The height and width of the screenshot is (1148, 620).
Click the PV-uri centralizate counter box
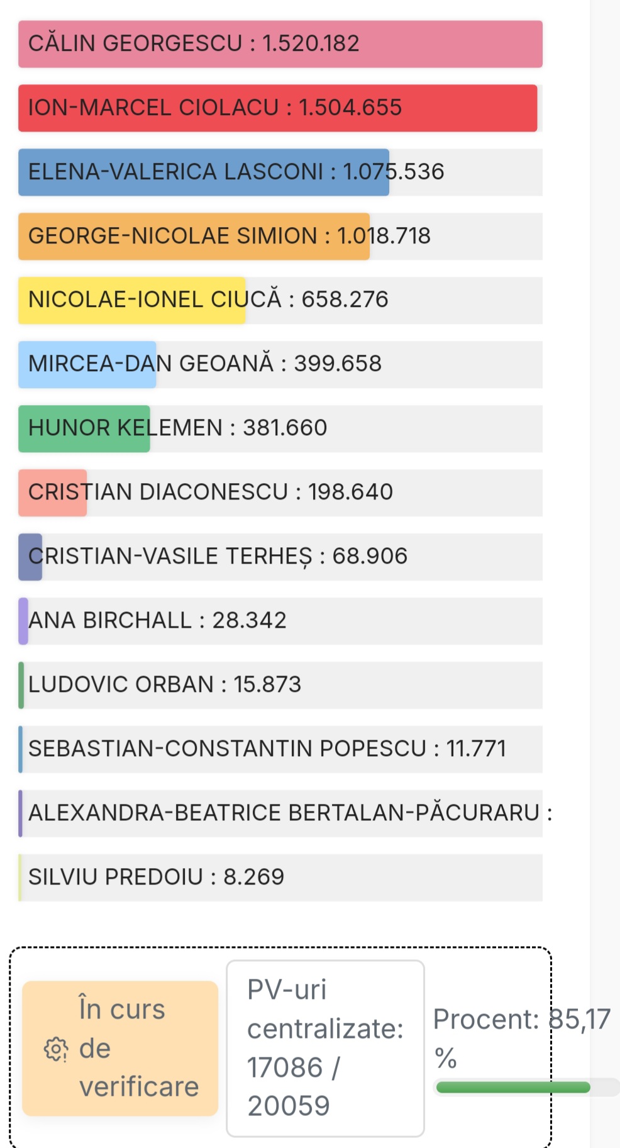[x=325, y=1049]
